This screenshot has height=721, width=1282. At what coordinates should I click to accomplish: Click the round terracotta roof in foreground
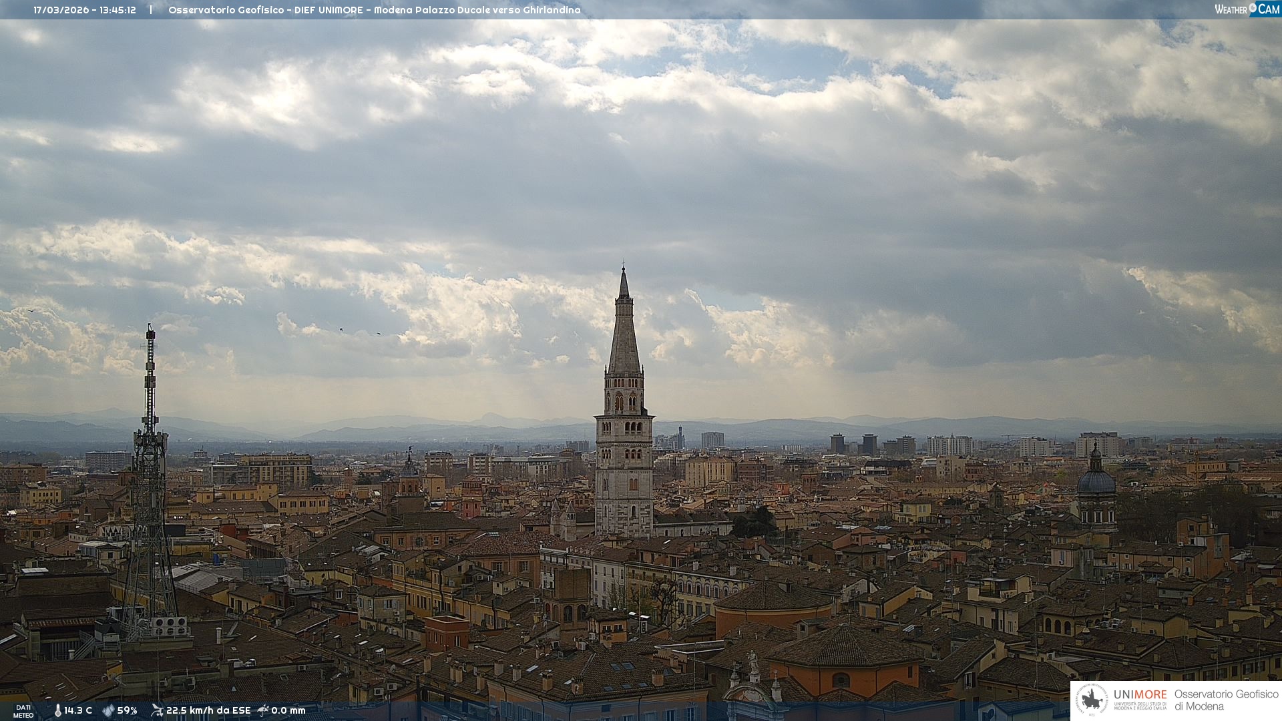775,596
